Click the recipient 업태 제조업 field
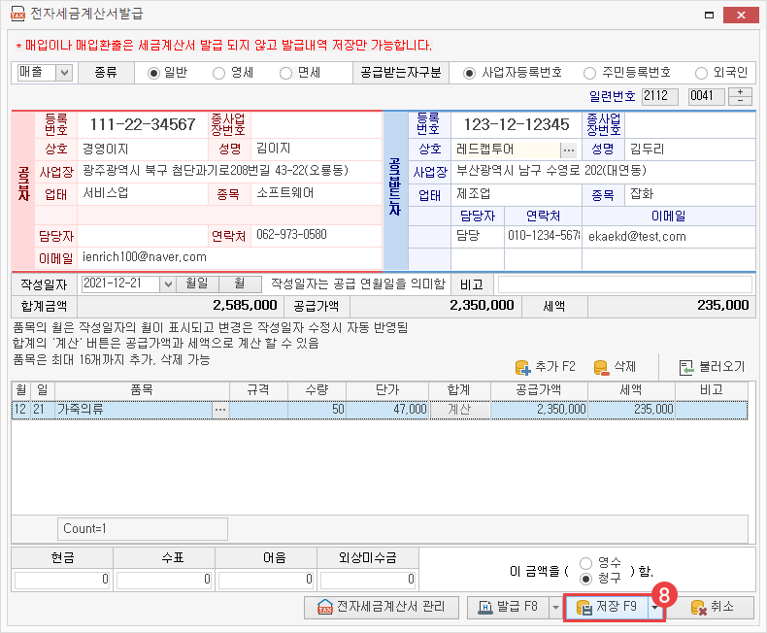This screenshot has width=767, height=633. pyautogui.click(x=517, y=195)
